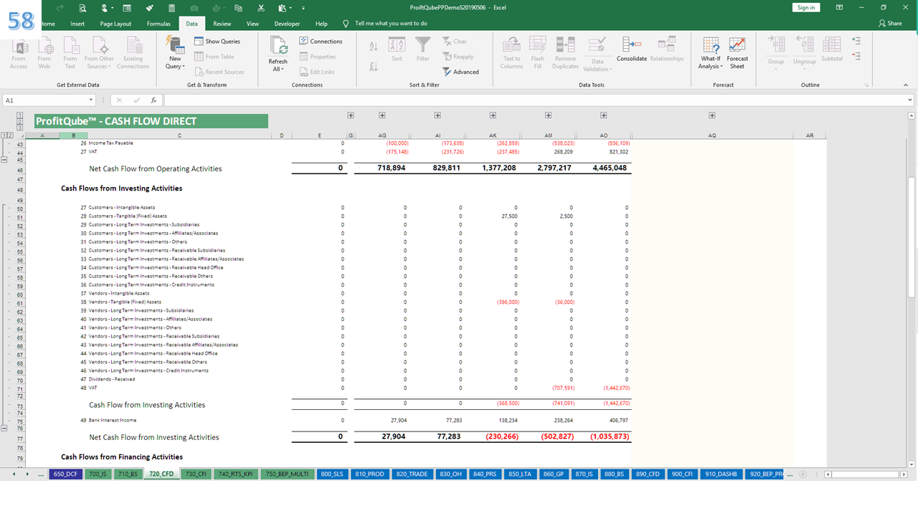
Task: Click Show Detail in the Outline group
Action: (856, 41)
